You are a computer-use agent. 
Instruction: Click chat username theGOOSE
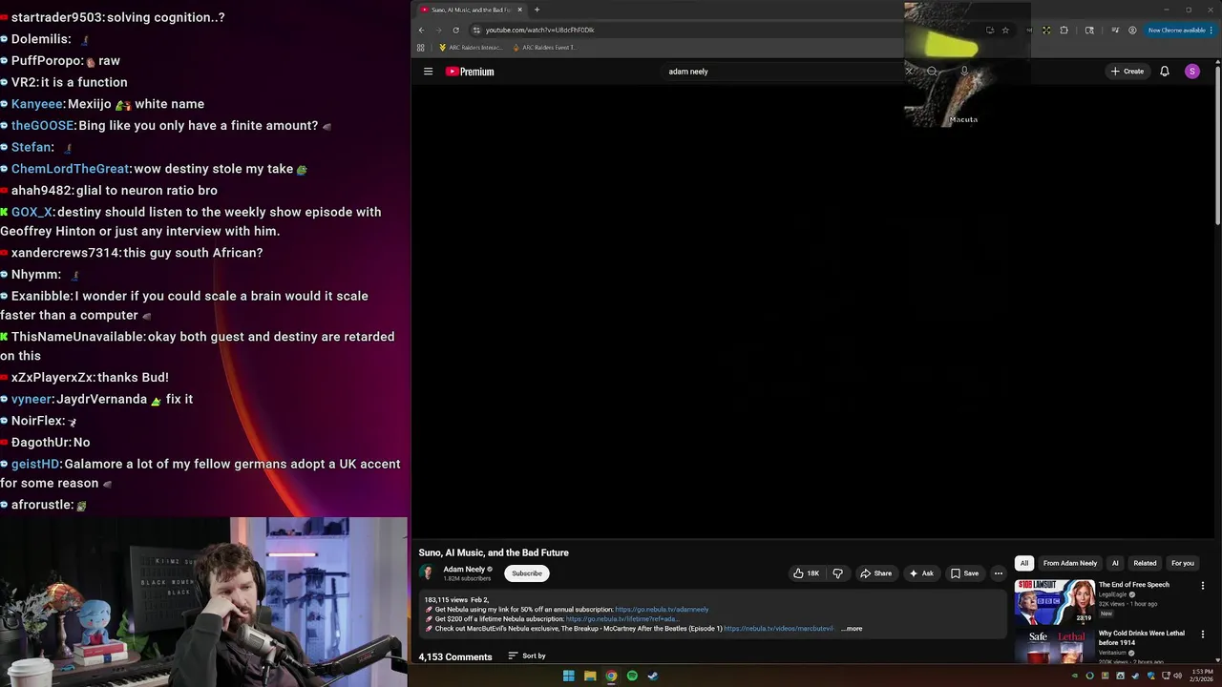click(42, 125)
